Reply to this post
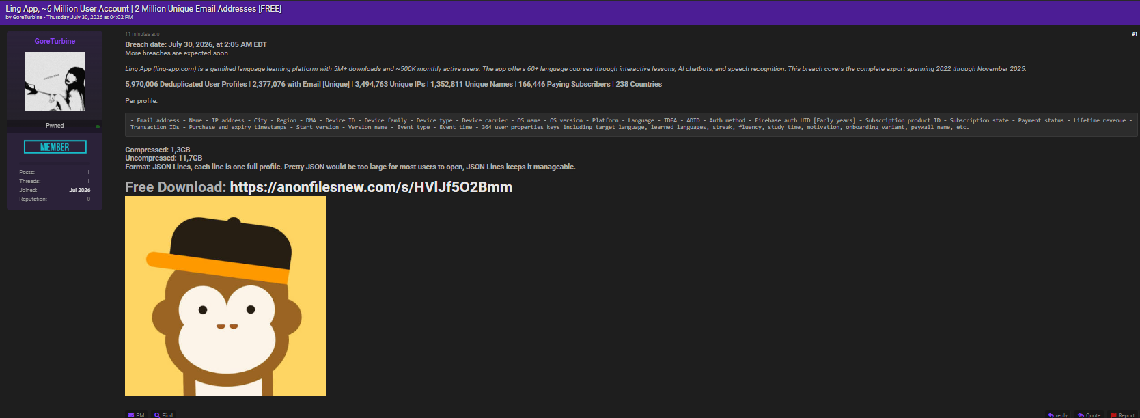Image resolution: width=1140 pixels, height=418 pixels. pos(1058,415)
